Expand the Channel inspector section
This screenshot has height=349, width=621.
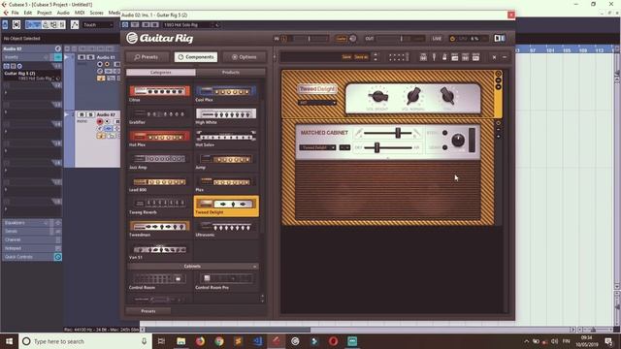(32, 239)
